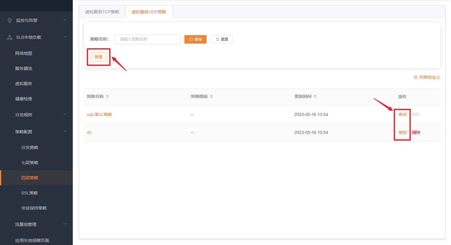Click the 新增 button to add policy

[x=99, y=57]
